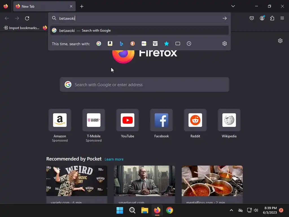Open Windows taskbar search
Image resolution: width=289 pixels, height=217 pixels.
tap(132, 210)
